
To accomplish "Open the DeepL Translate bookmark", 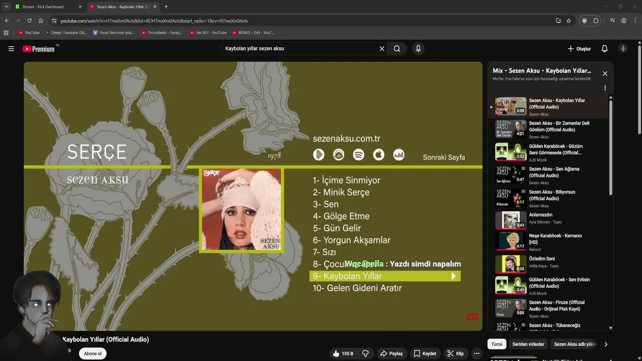I will click(66, 33).
